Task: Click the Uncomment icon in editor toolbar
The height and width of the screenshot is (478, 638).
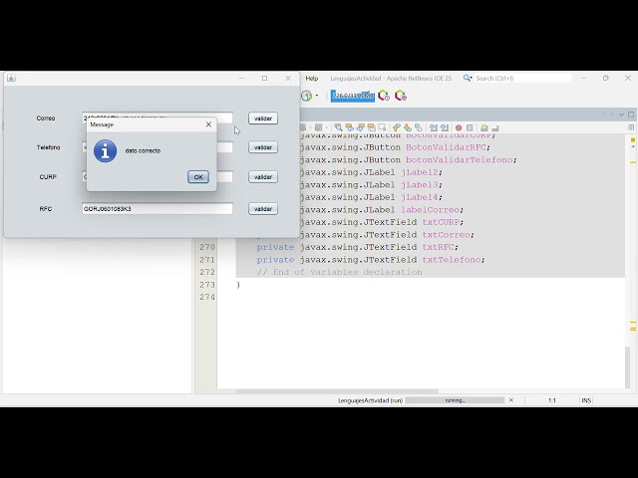Action: tap(495, 127)
